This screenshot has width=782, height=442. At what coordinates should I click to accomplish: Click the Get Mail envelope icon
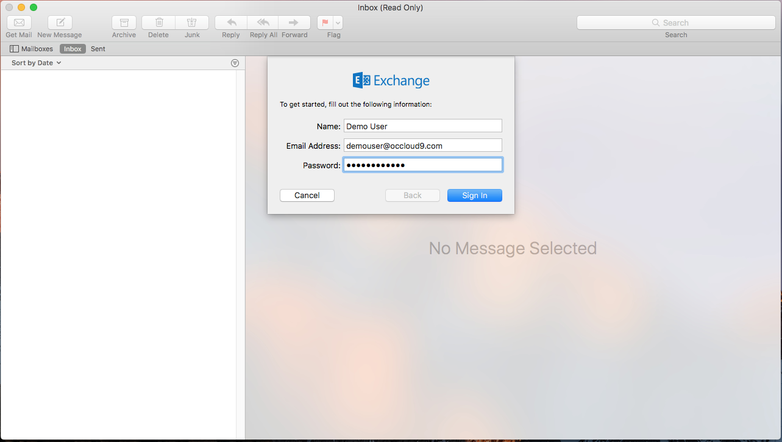click(19, 23)
